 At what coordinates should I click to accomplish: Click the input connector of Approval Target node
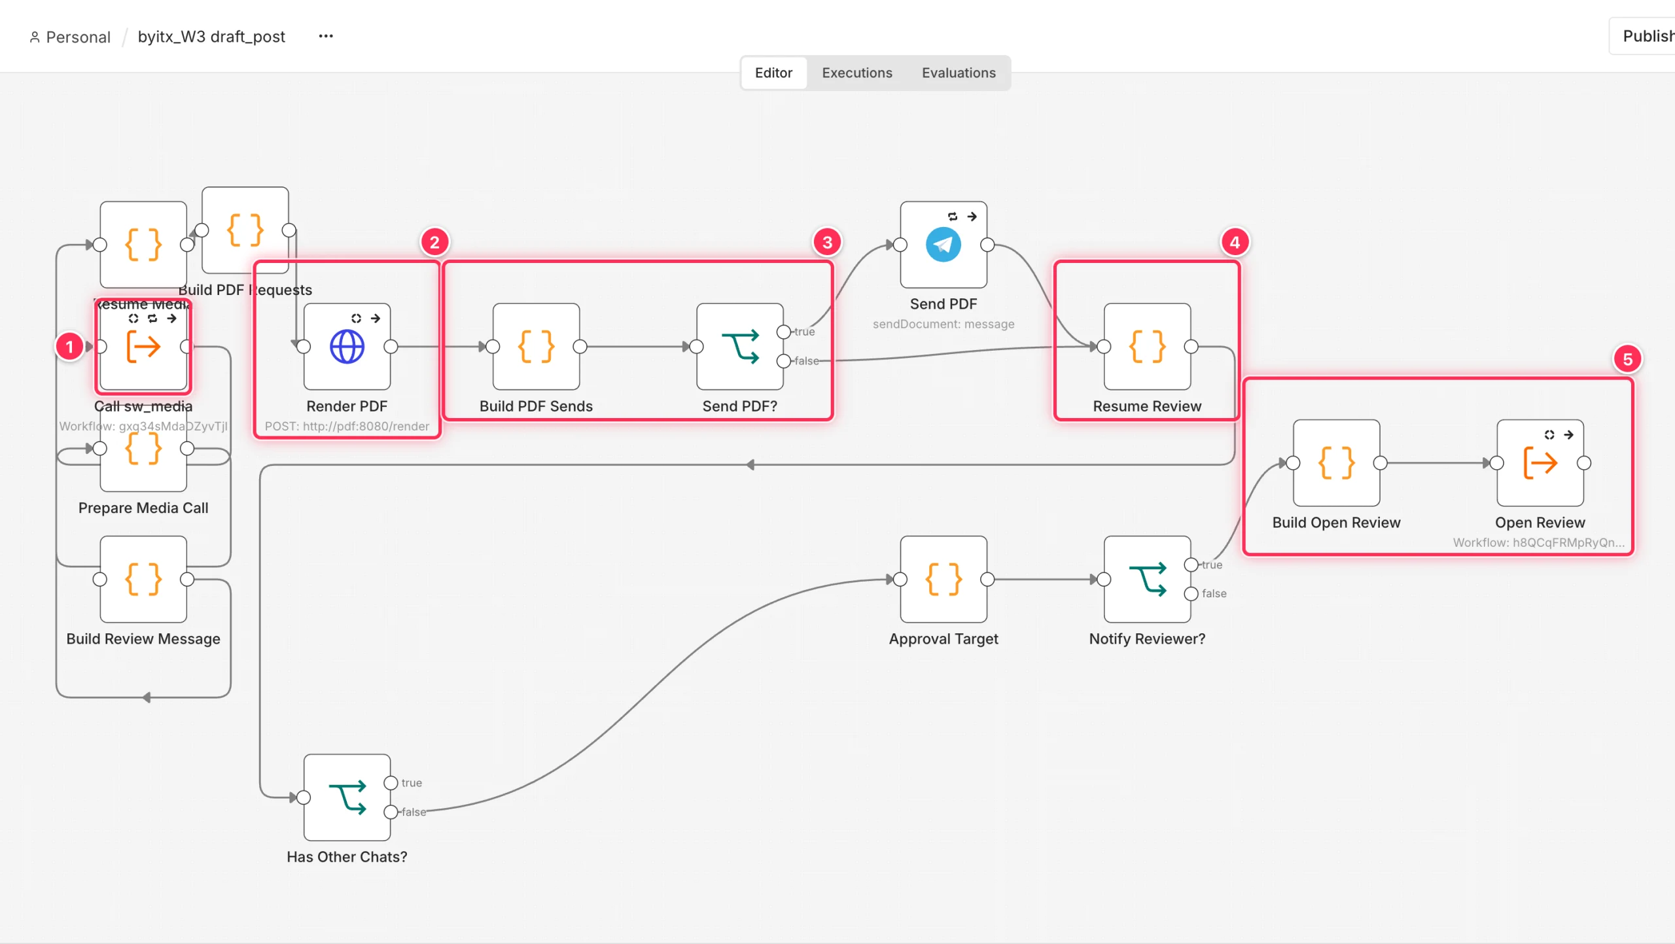(900, 579)
